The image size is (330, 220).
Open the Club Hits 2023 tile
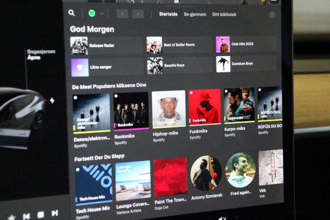click(x=246, y=44)
